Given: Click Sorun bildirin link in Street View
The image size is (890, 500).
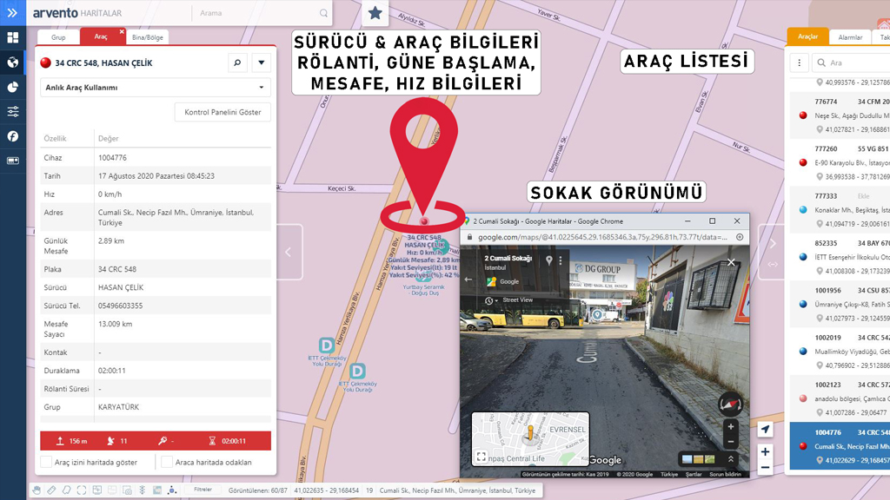Looking at the screenshot, I should pos(726,474).
